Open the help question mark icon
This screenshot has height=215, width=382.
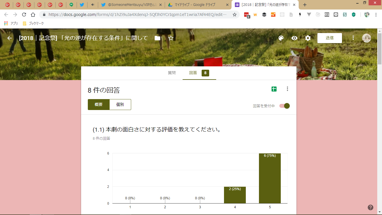pyautogui.click(x=371, y=207)
